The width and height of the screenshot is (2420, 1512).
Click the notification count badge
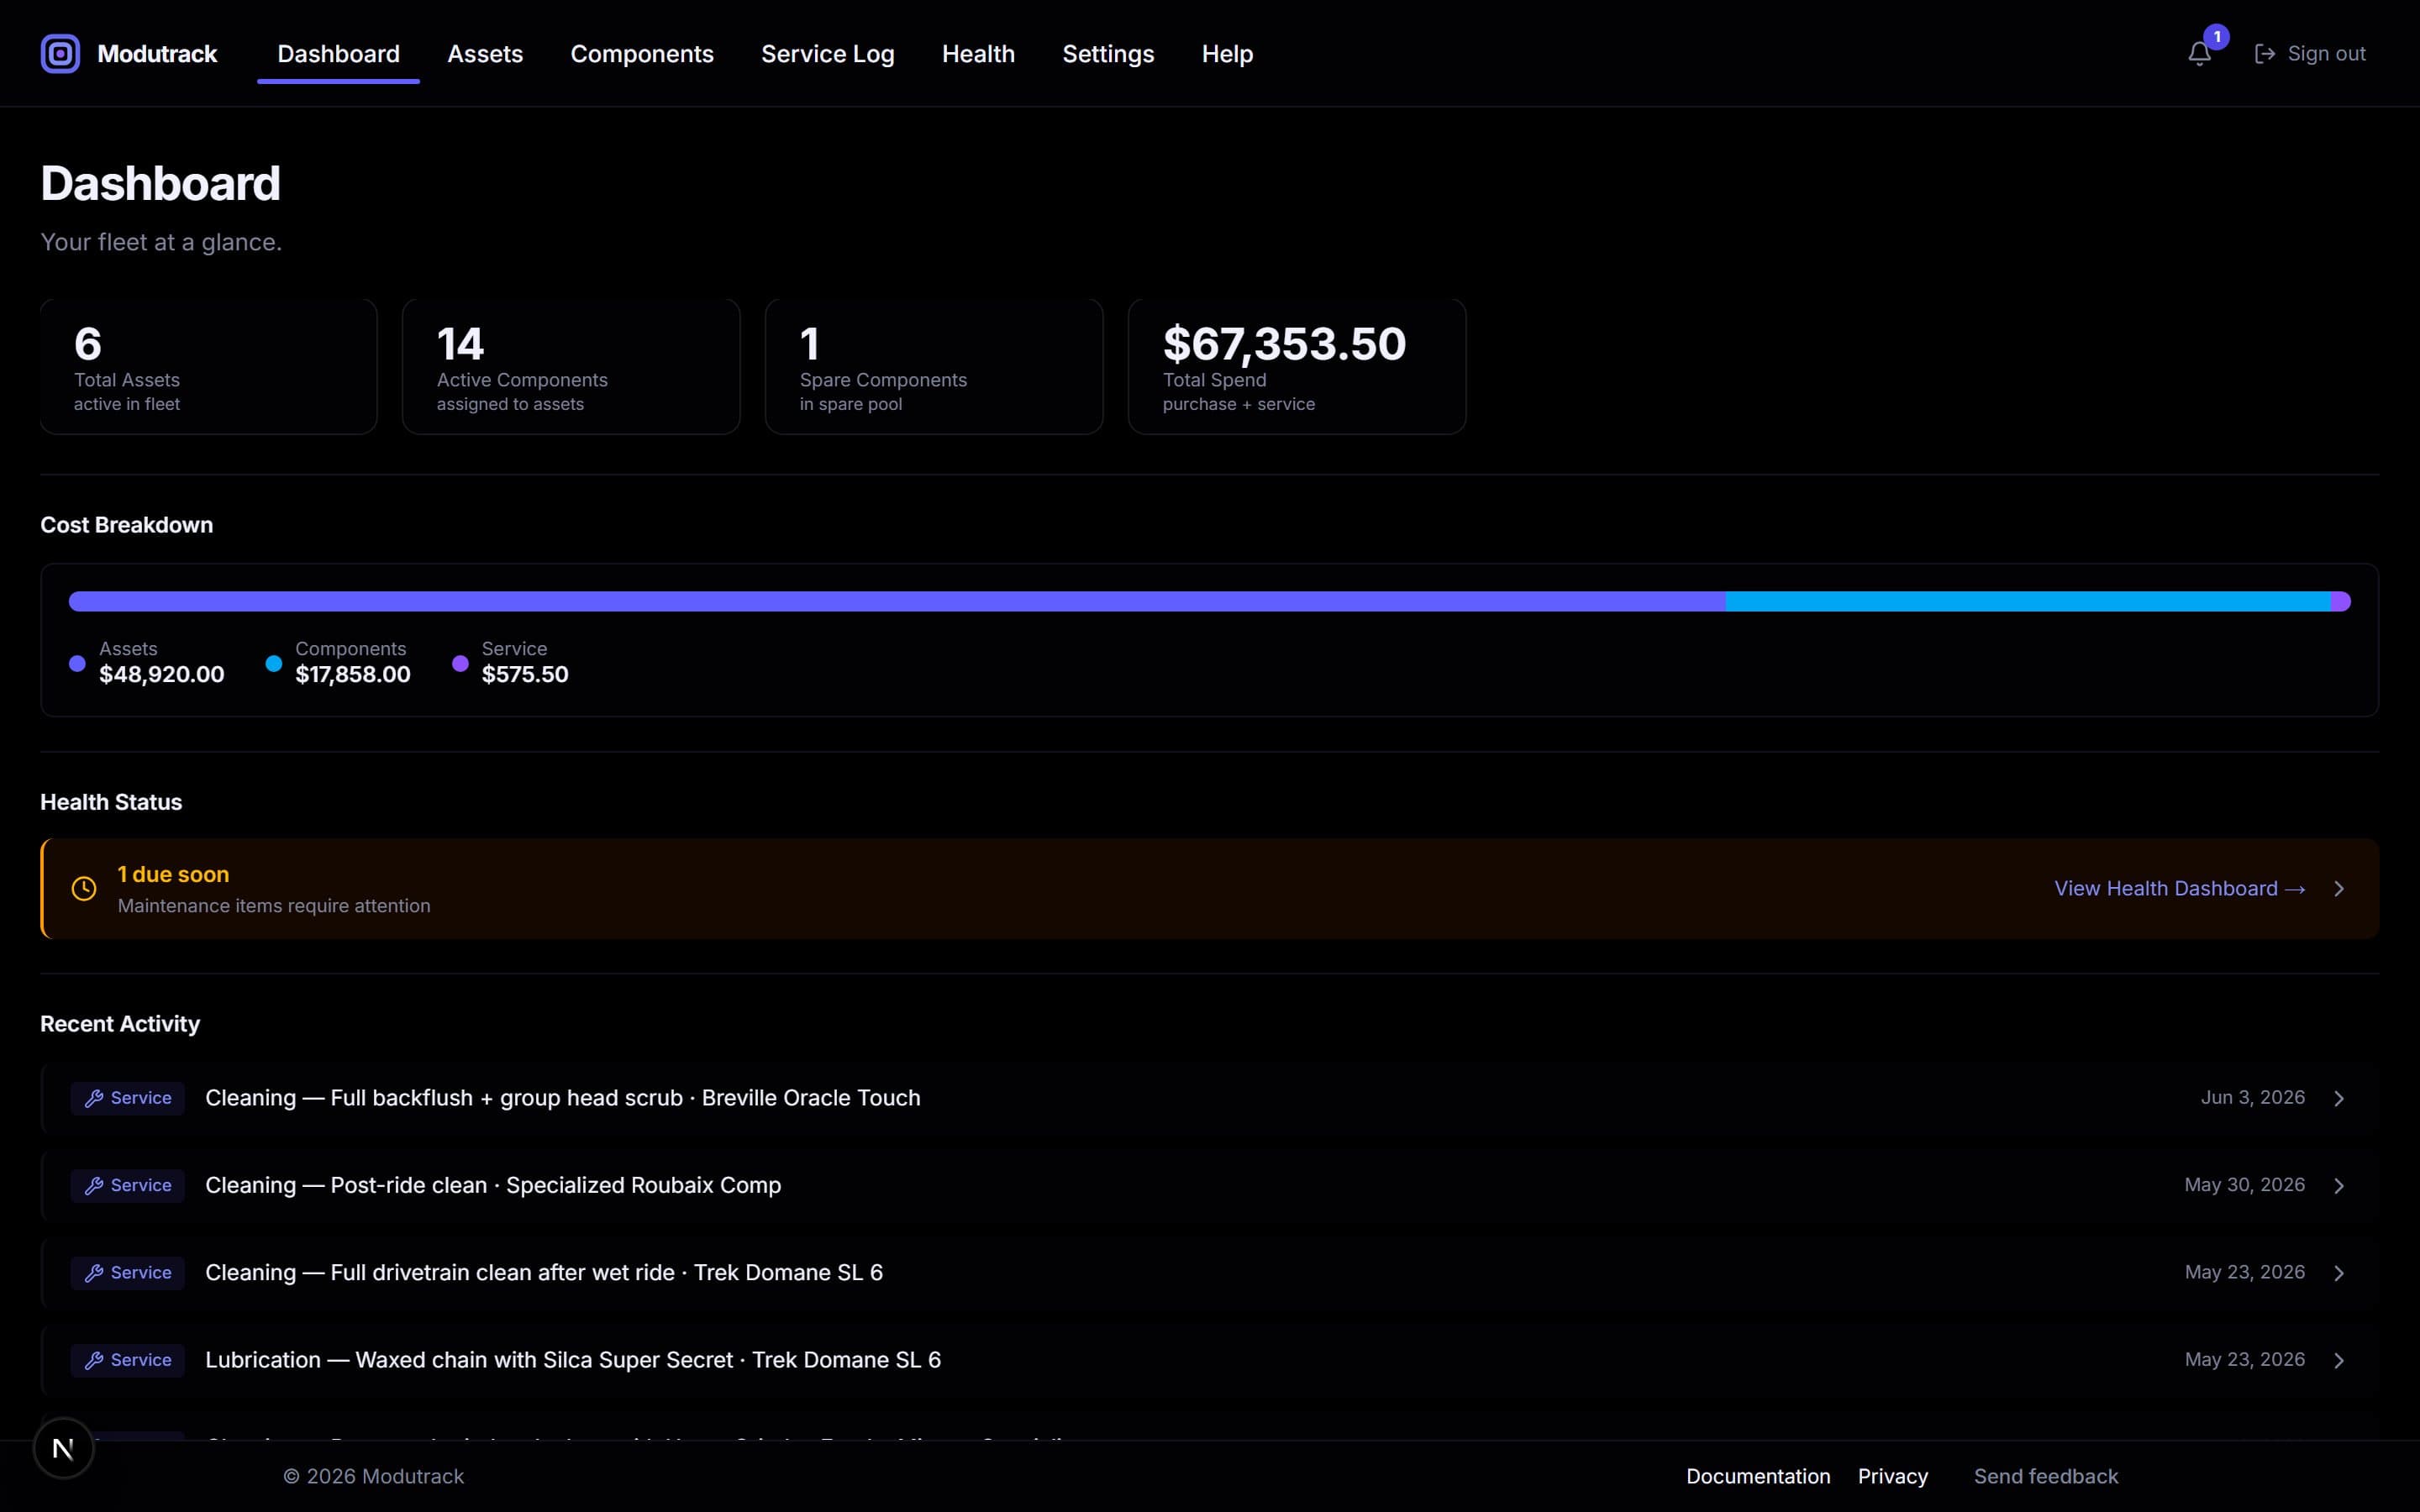pyautogui.click(x=2217, y=37)
